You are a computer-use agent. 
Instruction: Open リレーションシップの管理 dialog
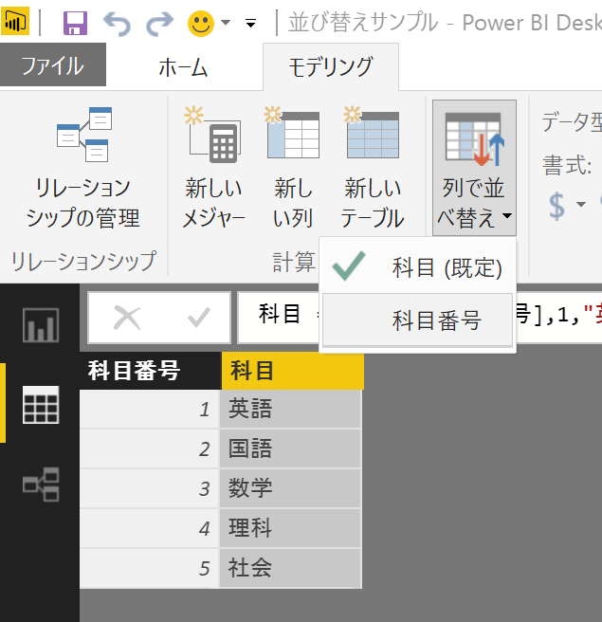(x=83, y=169)
